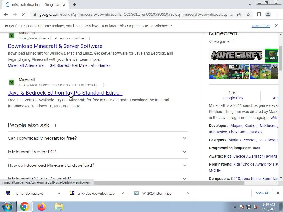Click Action Center flag tray icon

pos(242,207)
